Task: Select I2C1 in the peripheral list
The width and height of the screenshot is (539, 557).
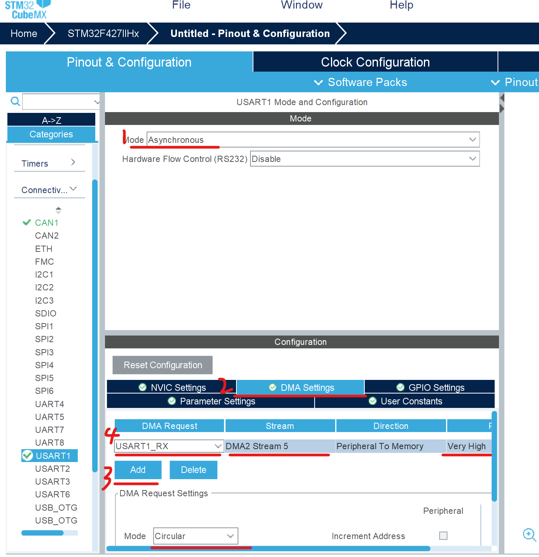Action: (44, 274)
